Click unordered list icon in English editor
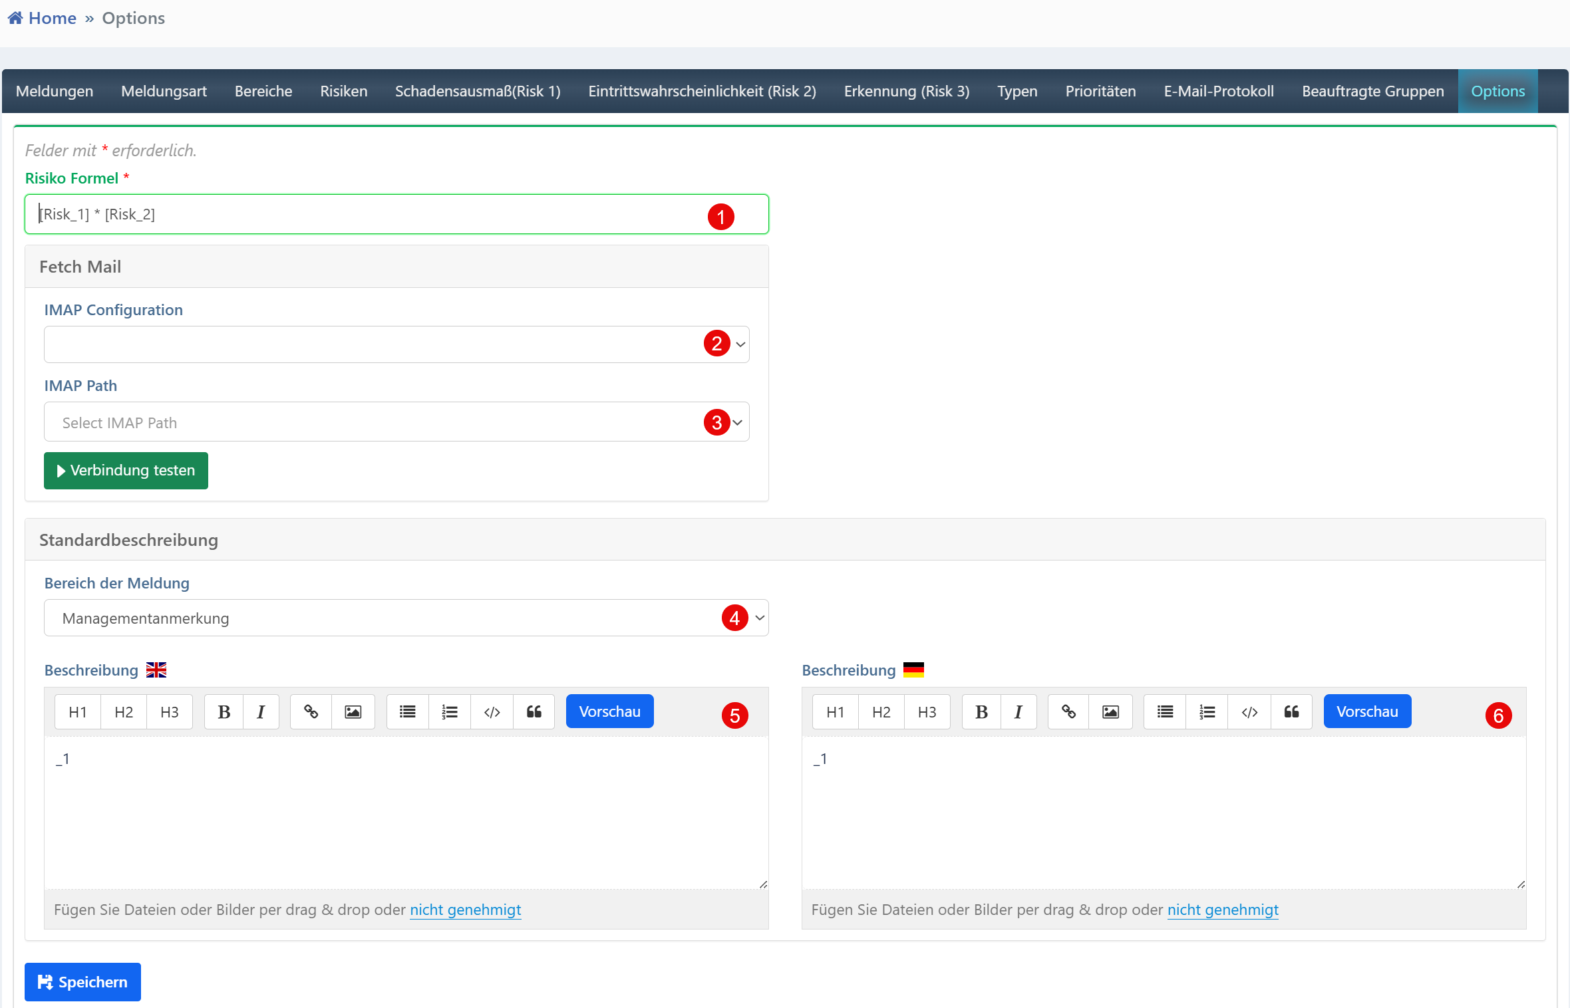The image size is (1570, 1008). pos(408,712)
